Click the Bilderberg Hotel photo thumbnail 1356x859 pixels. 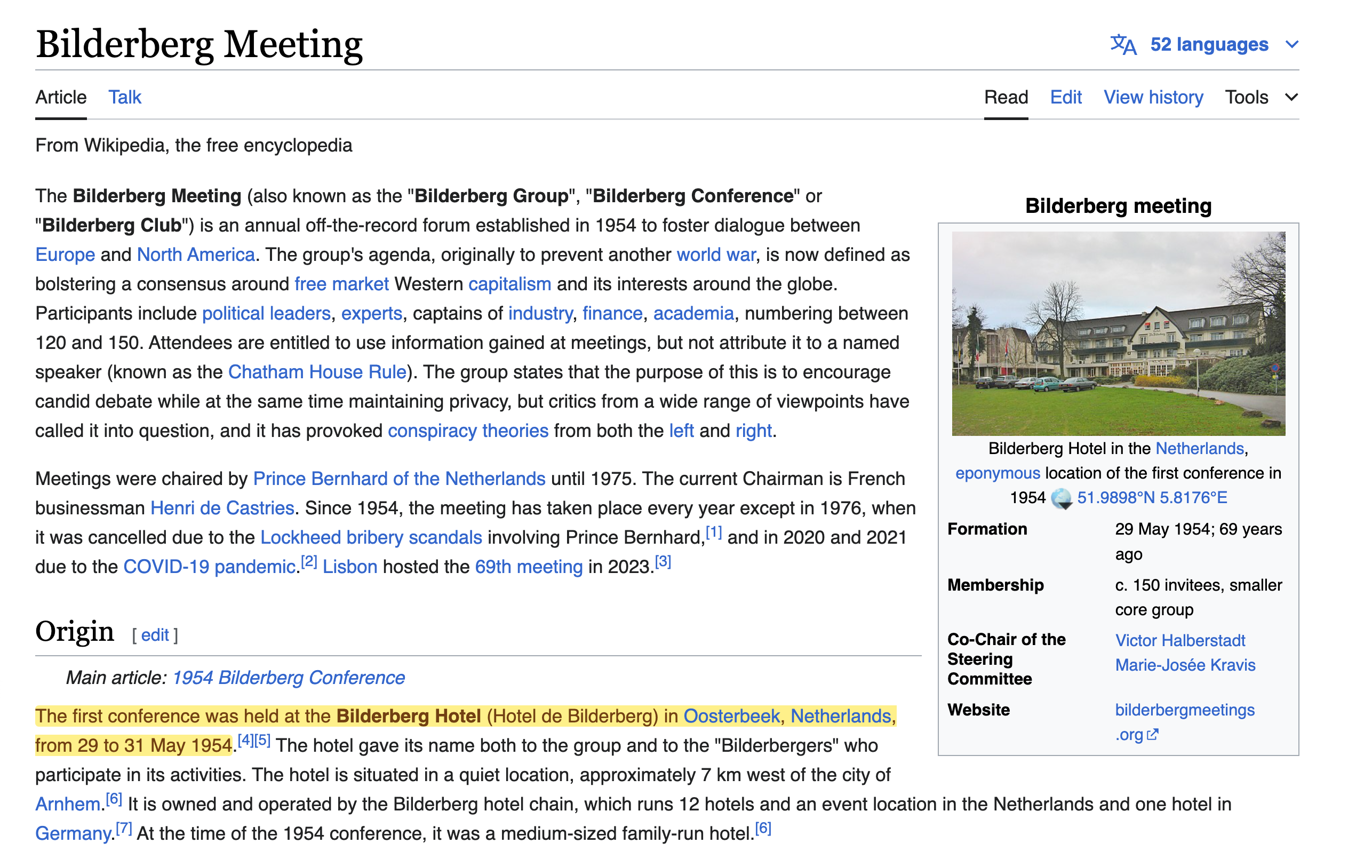click(x=1118, y=333)
